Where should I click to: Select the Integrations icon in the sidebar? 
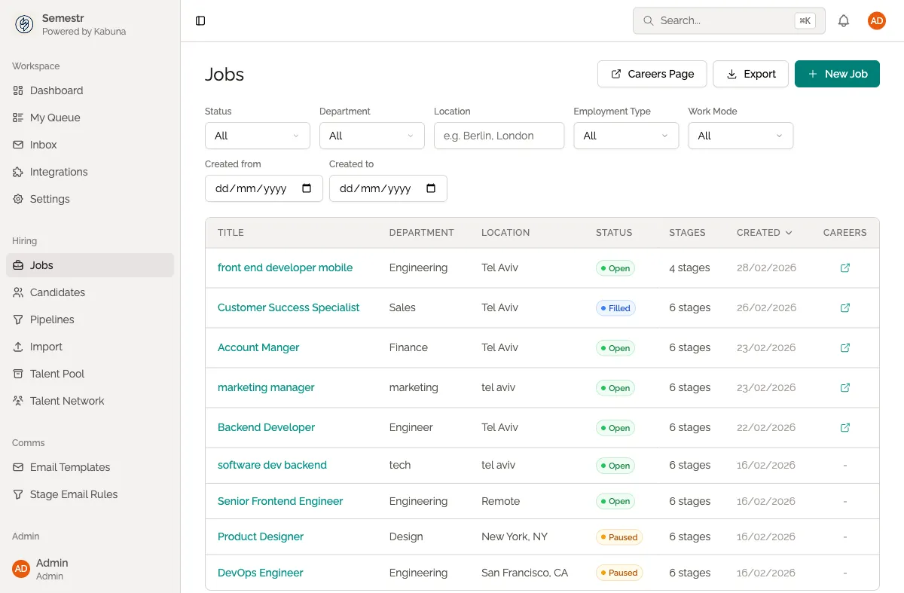coord(17,172)
